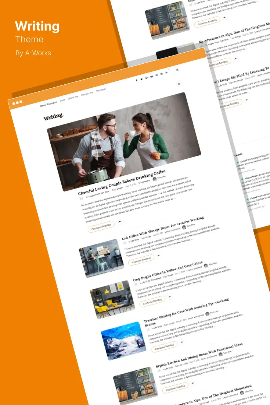Click the Writing logo
The height and width of the screenshot is (405, 270).
pyautogui.click(x=53, y=117)
